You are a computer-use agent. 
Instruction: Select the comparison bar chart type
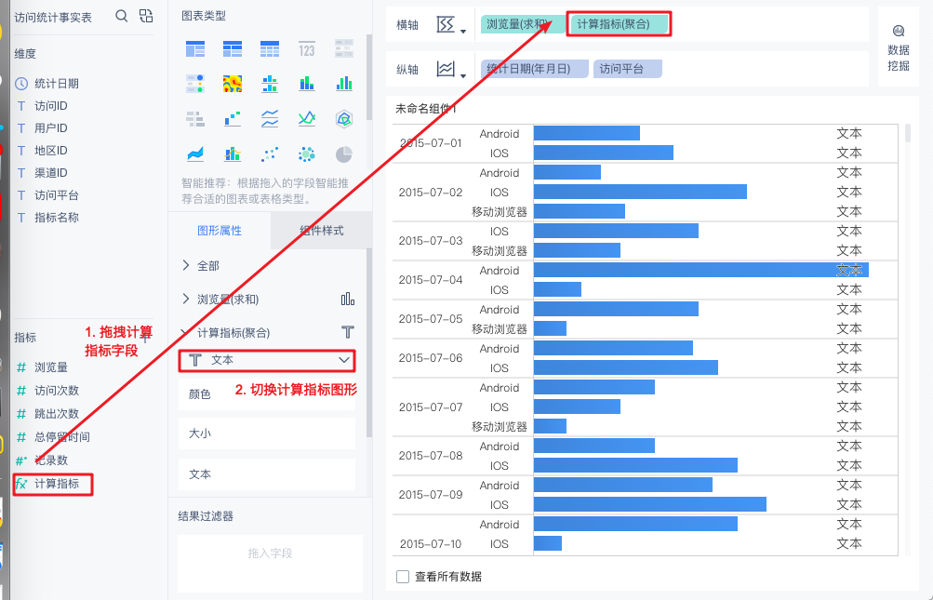click(195, 119)
